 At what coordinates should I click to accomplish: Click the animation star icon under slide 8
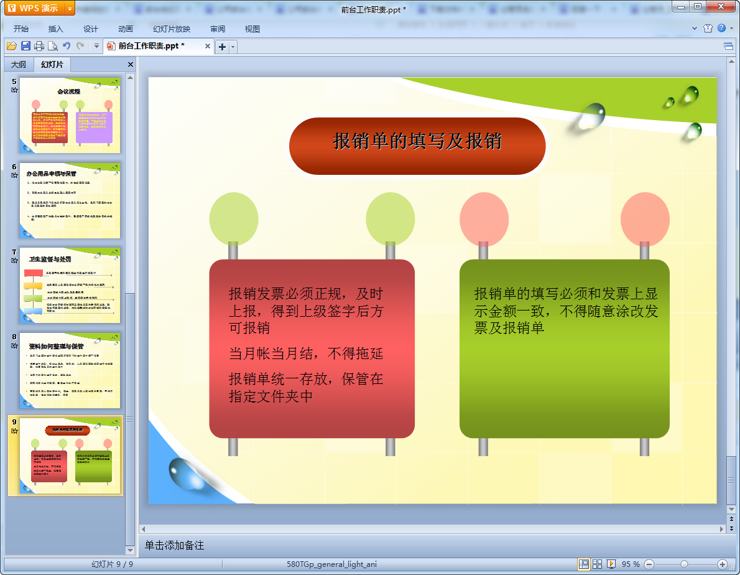[x=14, y=345]
